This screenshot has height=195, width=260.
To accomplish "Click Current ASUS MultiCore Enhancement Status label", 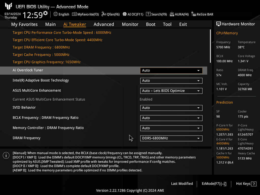I will click(x=49, y=99).
